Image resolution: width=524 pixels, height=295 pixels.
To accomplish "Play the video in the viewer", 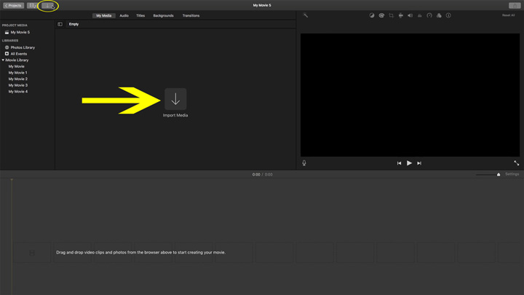I will point(409,163).
